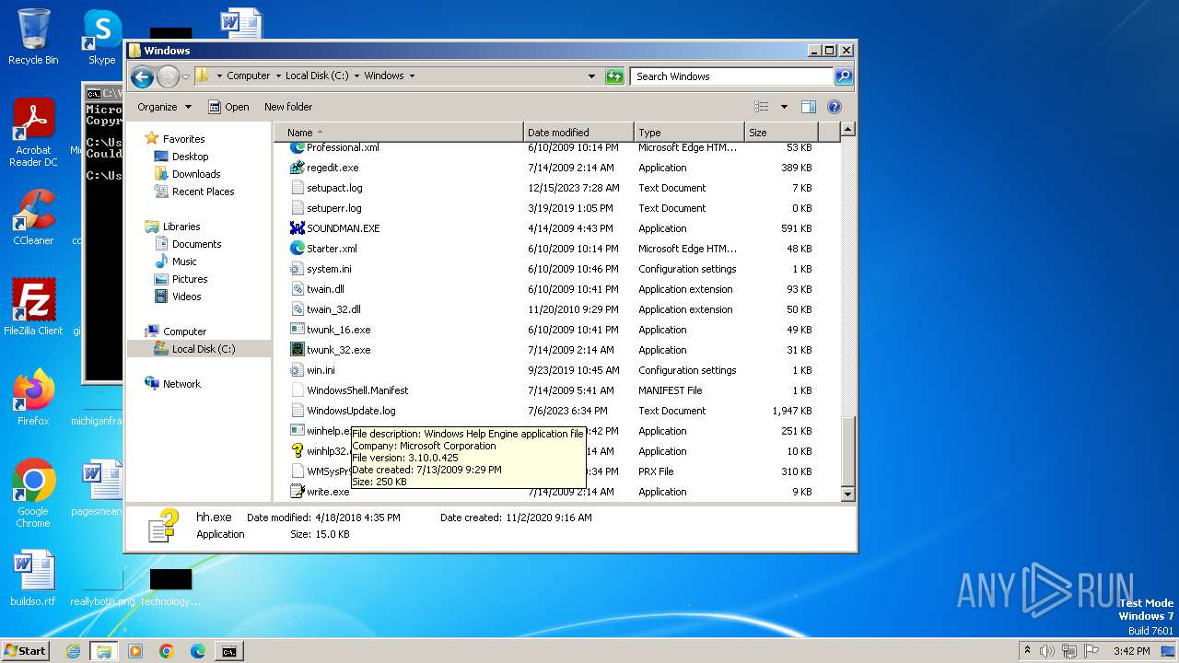The image size is (1179, 663).
Task: Click the Refresh button beside address bar
Action: coord(614,76)
